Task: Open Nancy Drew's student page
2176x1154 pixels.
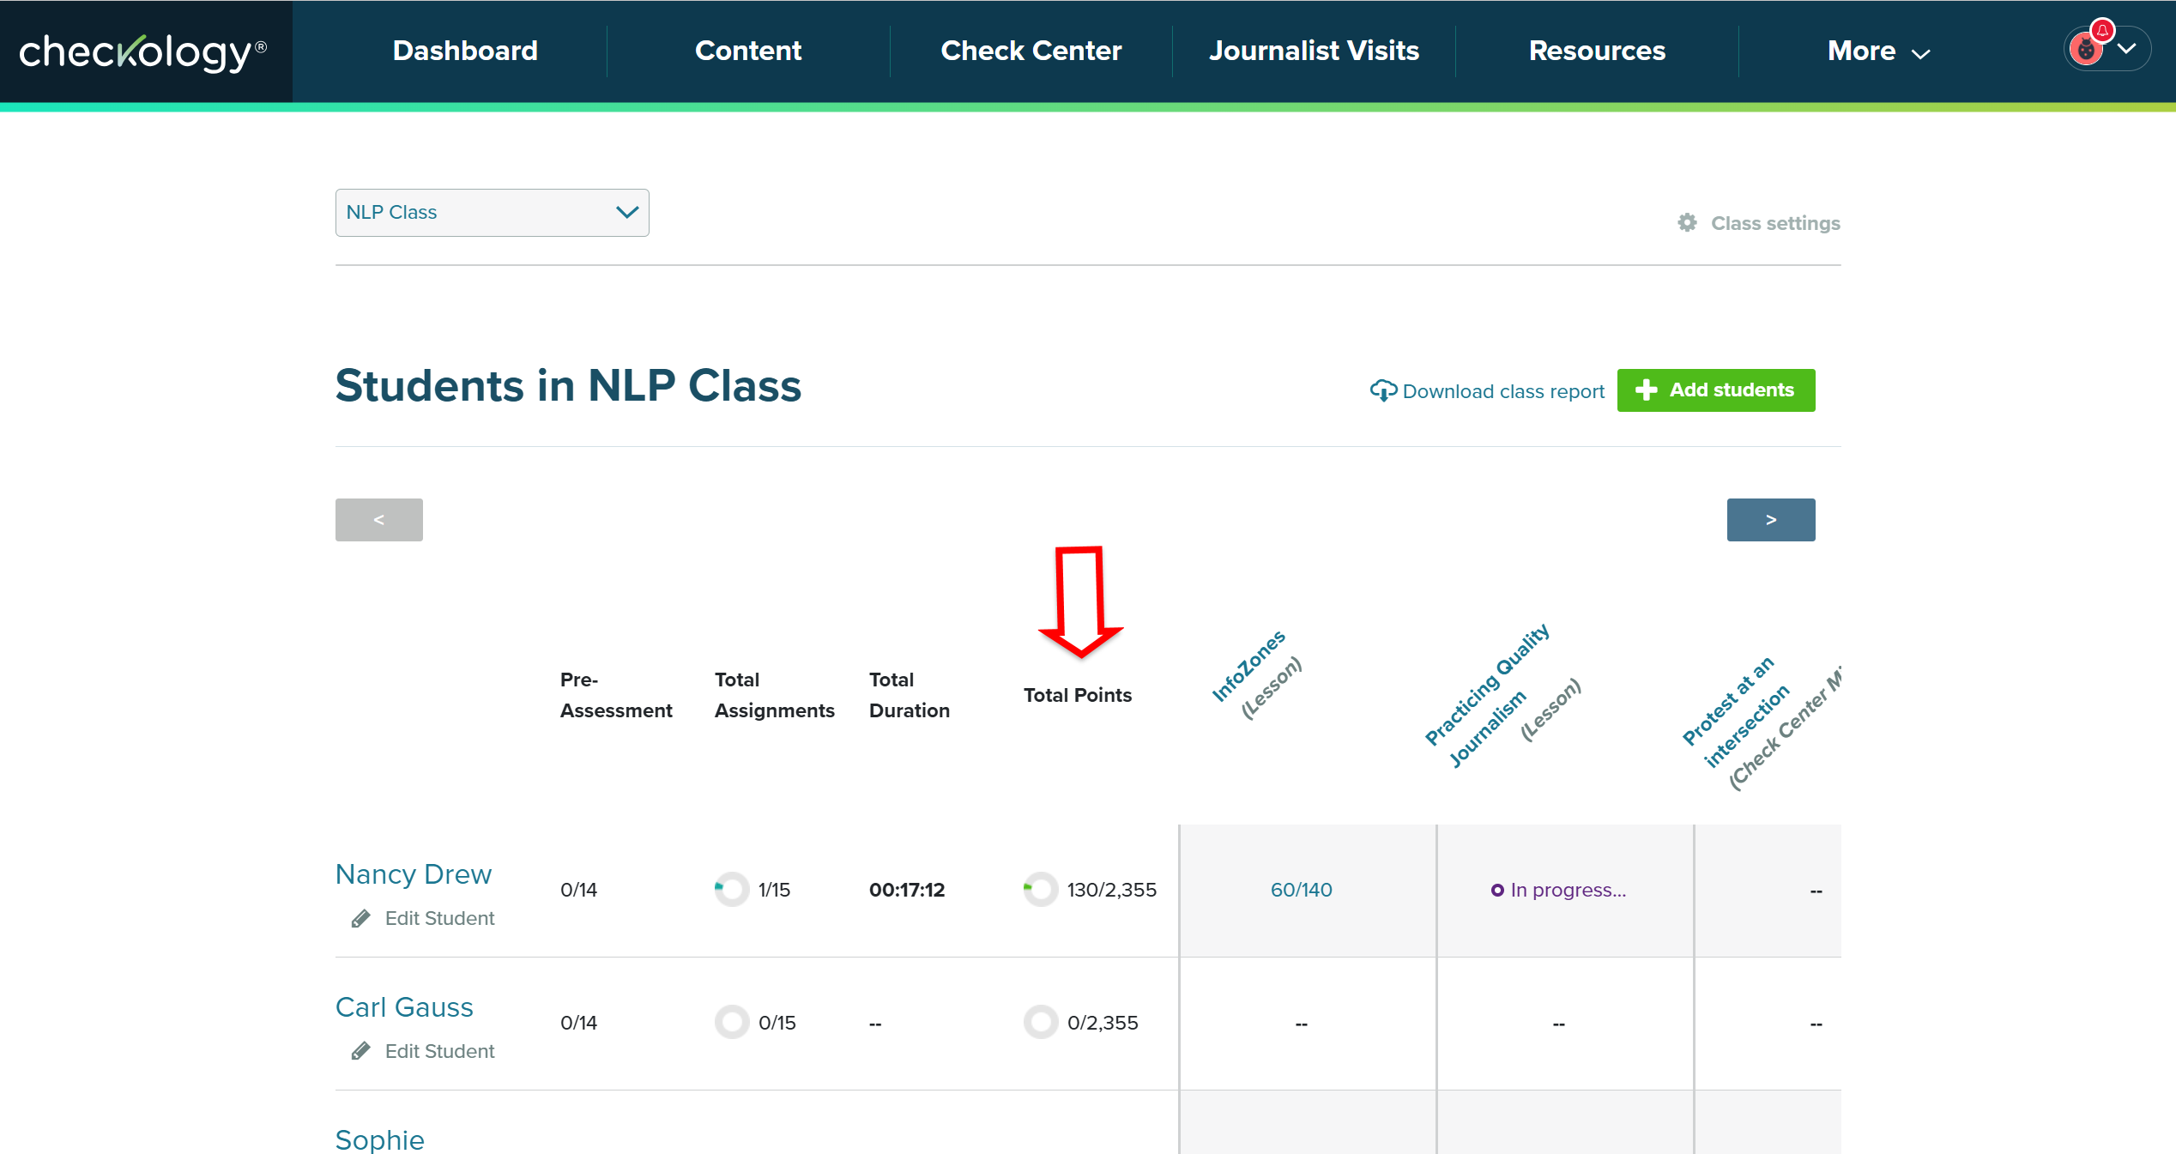Action: 413,874
